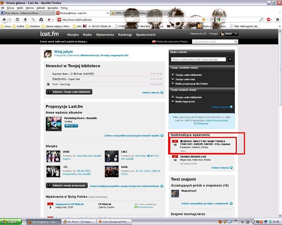Click Zobacz wszystkie propozycje nowych wydań
The height and width of the screenshot is (225, 282).
click(x=134, y=135)
